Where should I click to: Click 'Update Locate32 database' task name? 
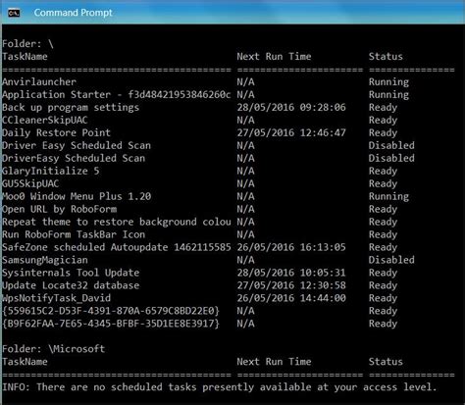point(71,285)
